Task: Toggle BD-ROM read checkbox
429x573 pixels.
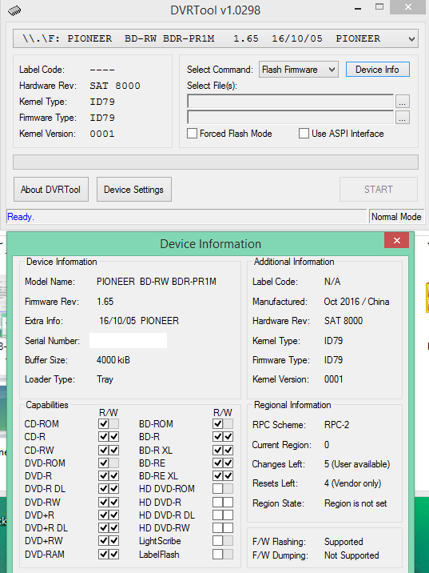Action: pyautogui.click(x=218, y=424)
